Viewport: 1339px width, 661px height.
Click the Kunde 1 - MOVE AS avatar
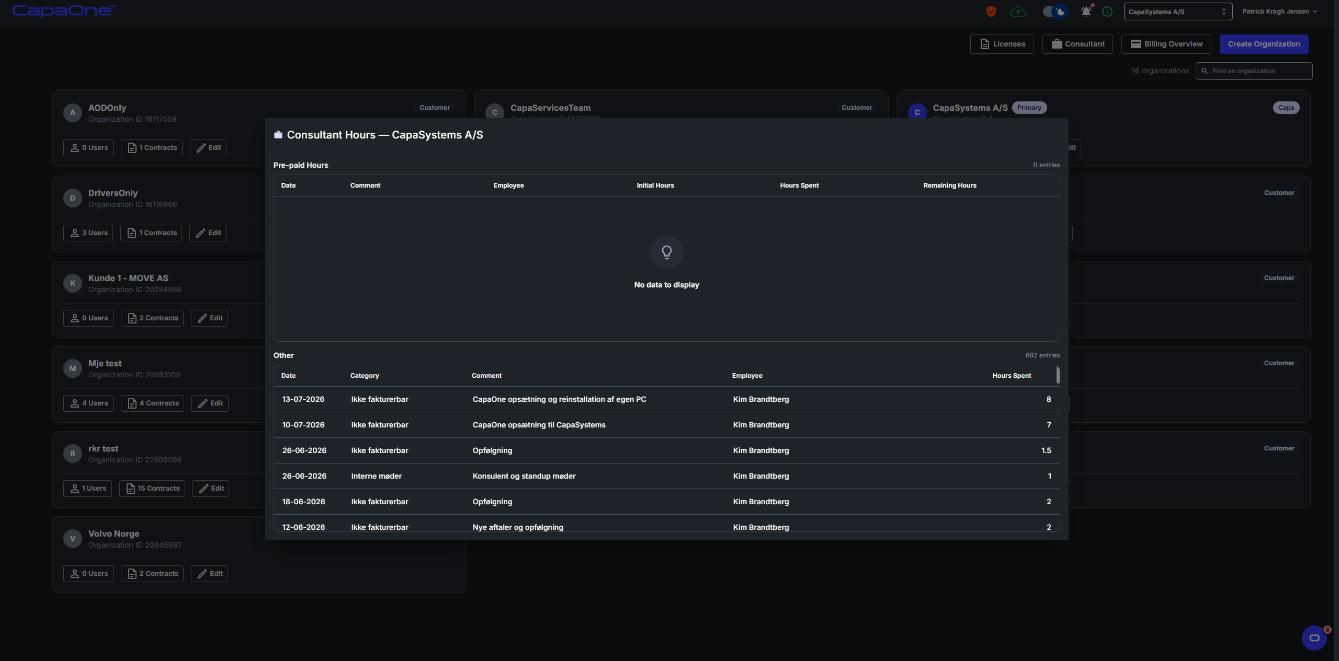point(73,283)
